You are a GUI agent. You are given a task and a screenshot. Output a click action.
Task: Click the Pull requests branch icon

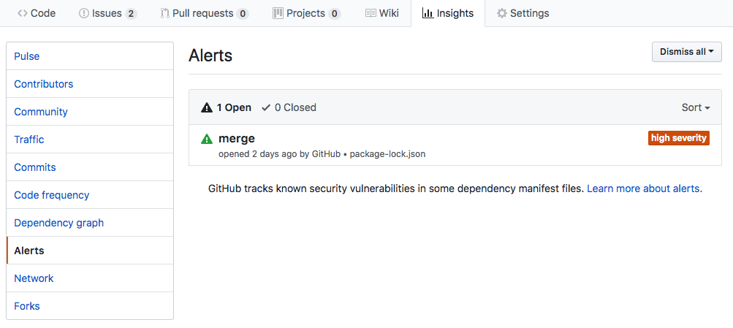164,13
